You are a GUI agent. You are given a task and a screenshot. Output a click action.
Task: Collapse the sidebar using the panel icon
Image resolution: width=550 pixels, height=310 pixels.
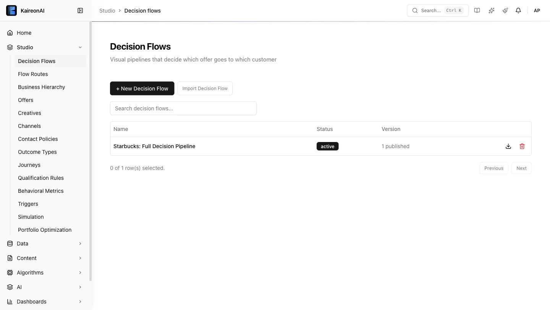tap(80, 10)
